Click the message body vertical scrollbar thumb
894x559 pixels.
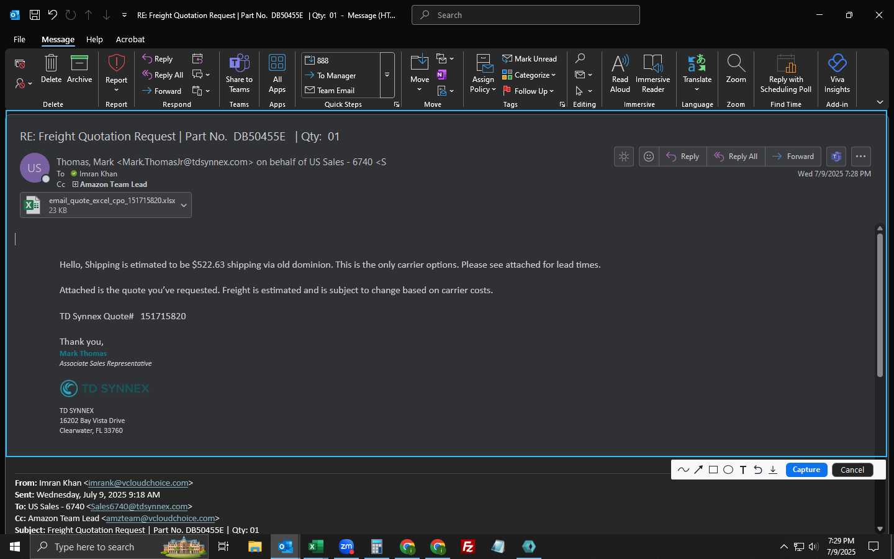(x=880, y=305)
